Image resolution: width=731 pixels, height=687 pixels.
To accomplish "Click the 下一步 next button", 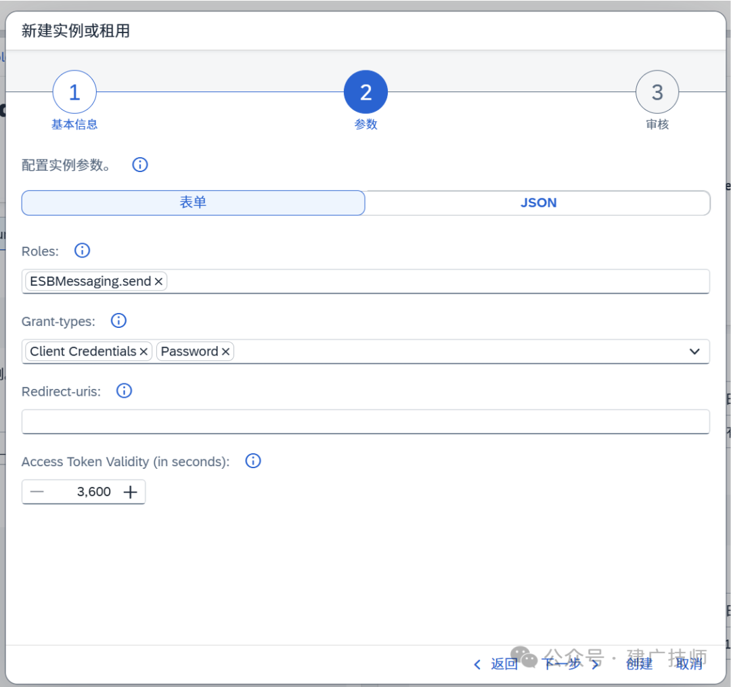I will 571,664.
